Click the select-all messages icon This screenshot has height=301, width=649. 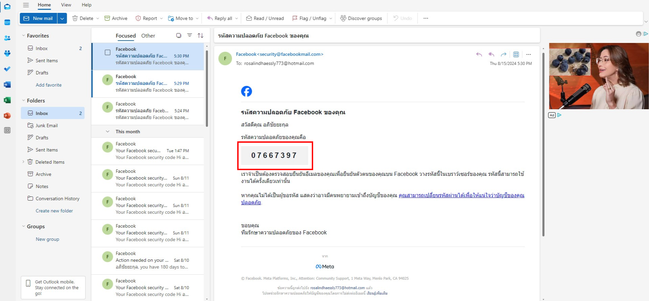click(179, 36)
